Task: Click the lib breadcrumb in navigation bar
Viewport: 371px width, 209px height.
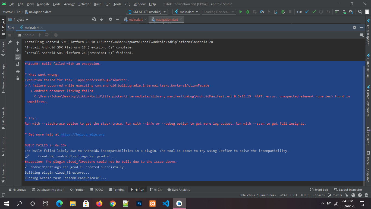Action: click(18, 12)
